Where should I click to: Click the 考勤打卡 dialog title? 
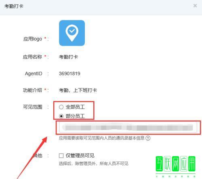[14, 6]
